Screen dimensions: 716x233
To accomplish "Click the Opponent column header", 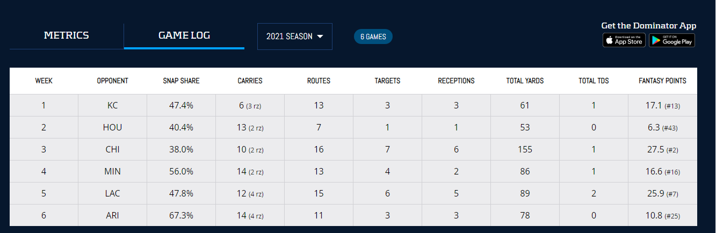I will click(112, 81).
